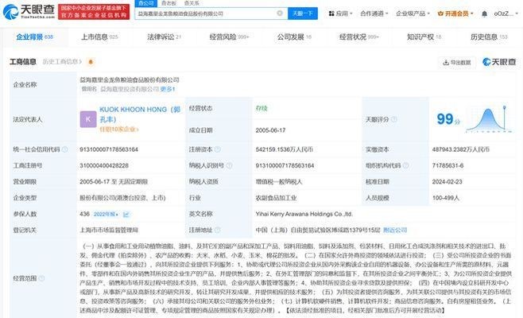Switch to the 上市信息 tab
Viewport: 523px width, 318px height.
[99, 37]
